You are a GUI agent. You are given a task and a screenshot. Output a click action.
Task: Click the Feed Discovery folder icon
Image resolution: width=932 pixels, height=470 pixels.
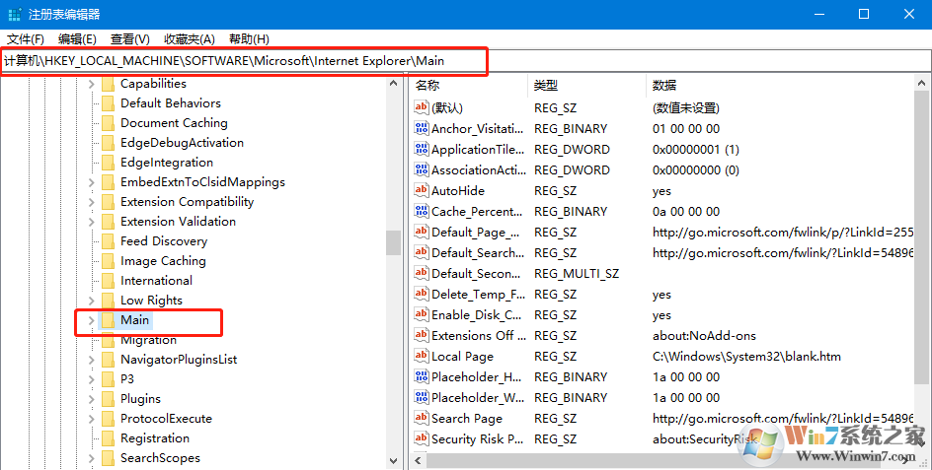click(x=108, y=241)
